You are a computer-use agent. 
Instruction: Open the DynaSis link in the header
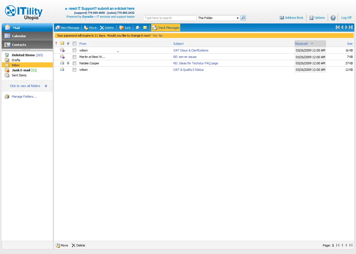click(x=88, y=17)
